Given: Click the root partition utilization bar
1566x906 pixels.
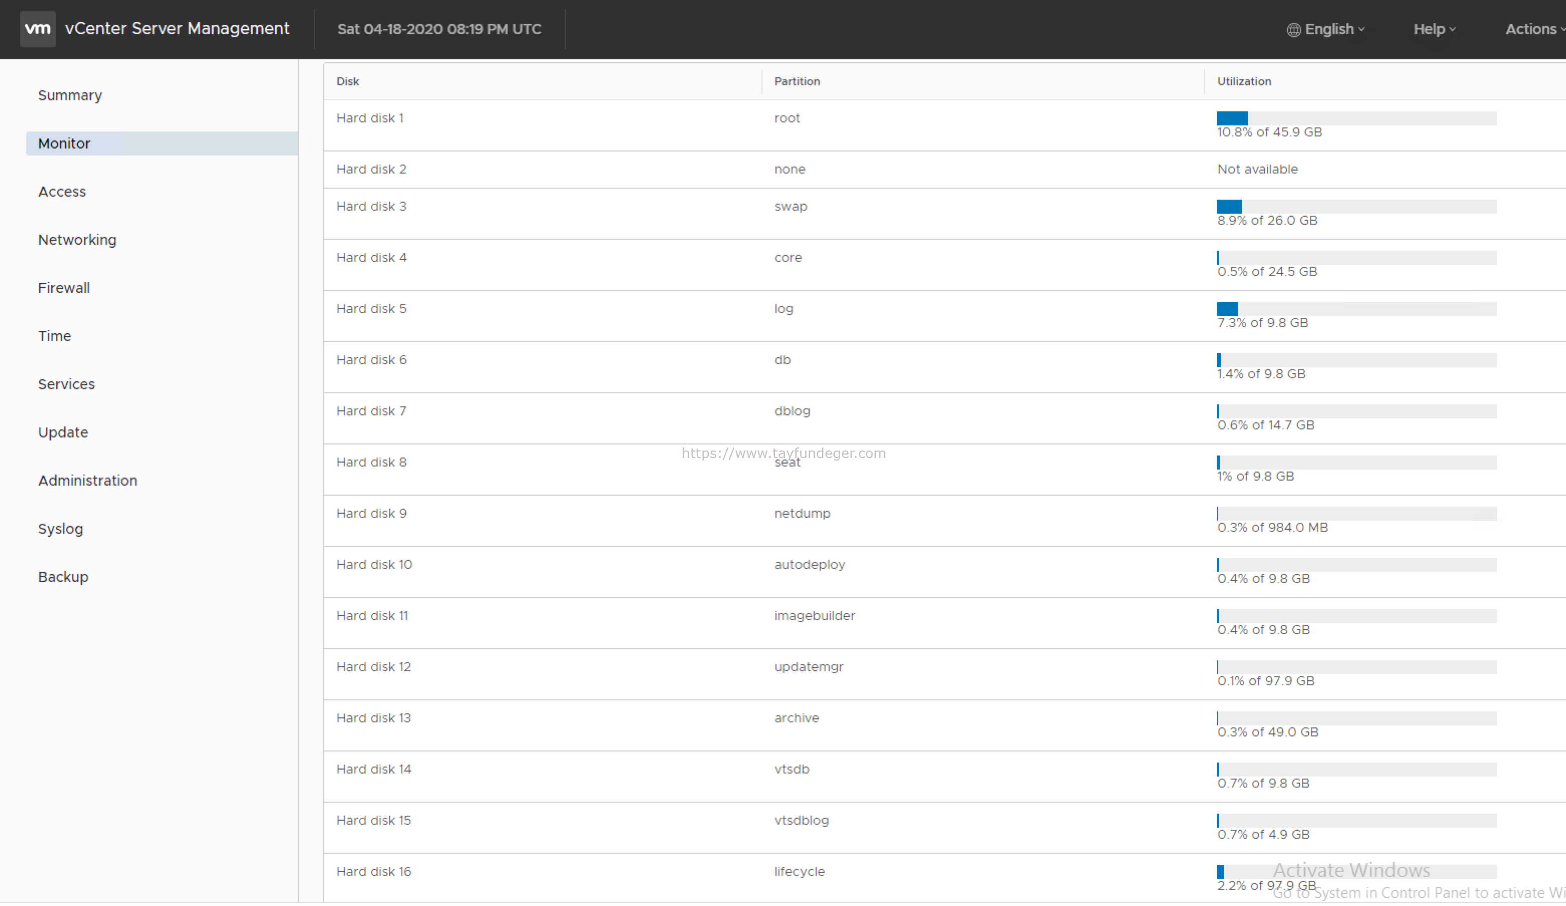Looking at the screenshot, I should (1356, 119).
